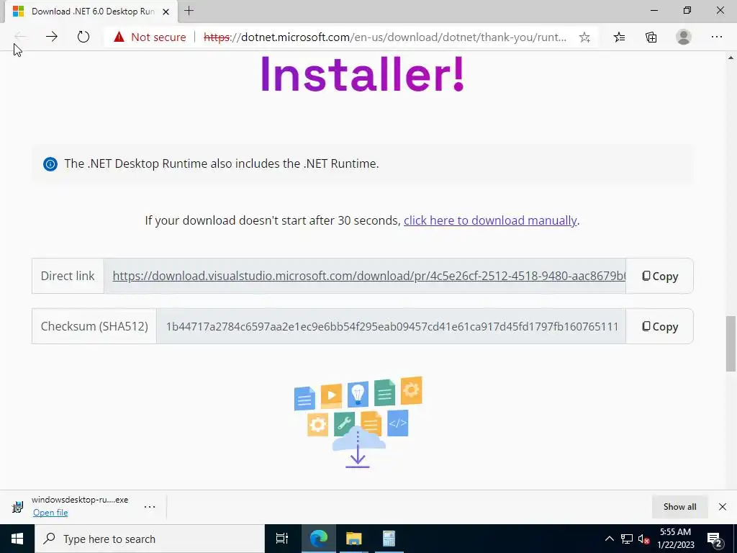Click the taskbar search box
The height and width of the screenshot is (553, 737).
[150, 539]
